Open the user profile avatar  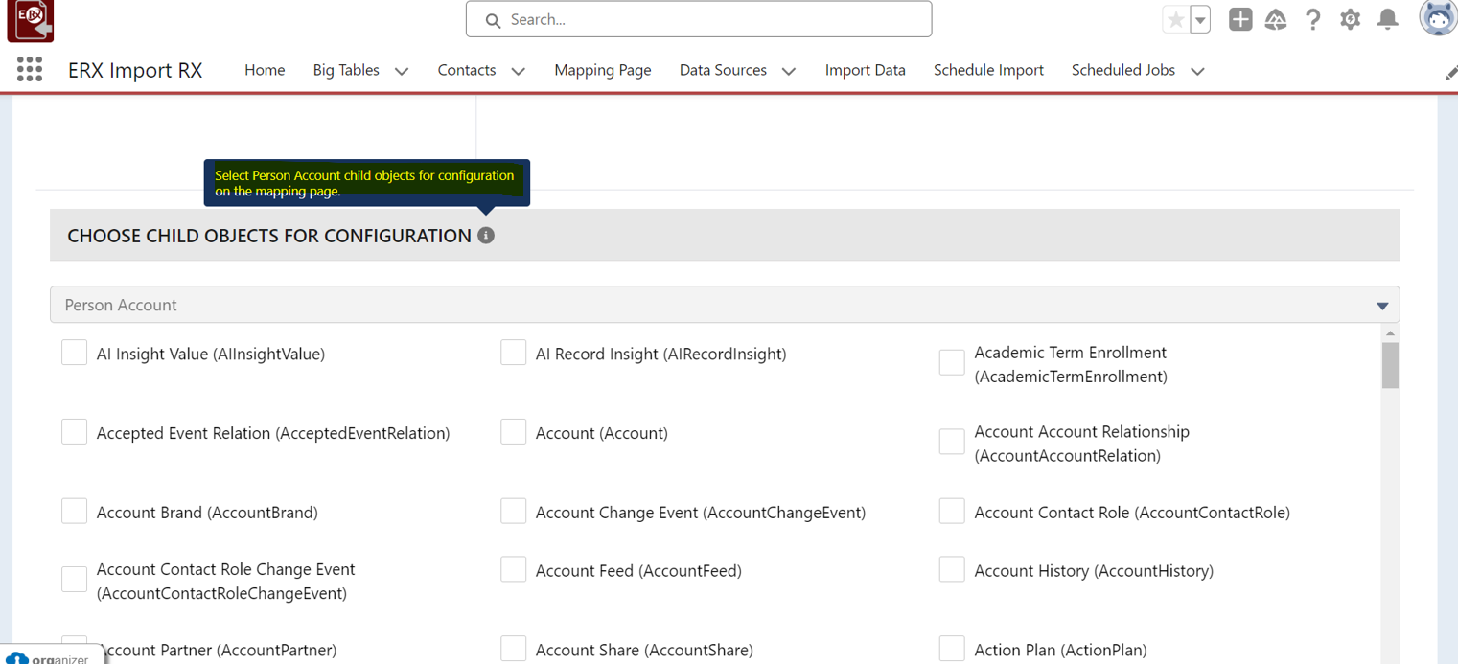(1437, 19)
